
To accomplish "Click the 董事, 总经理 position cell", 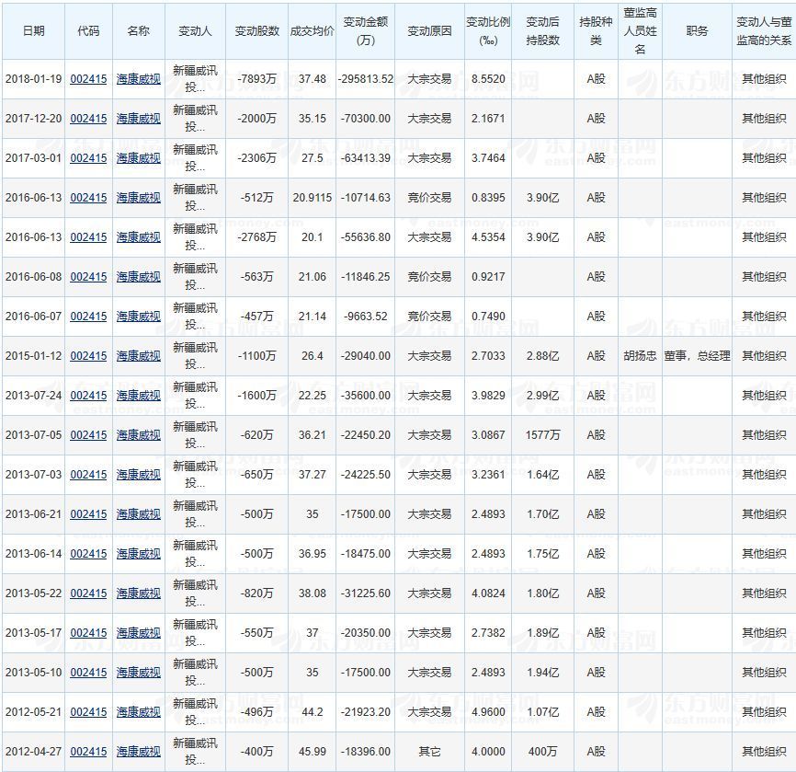I will click(697, 356).
